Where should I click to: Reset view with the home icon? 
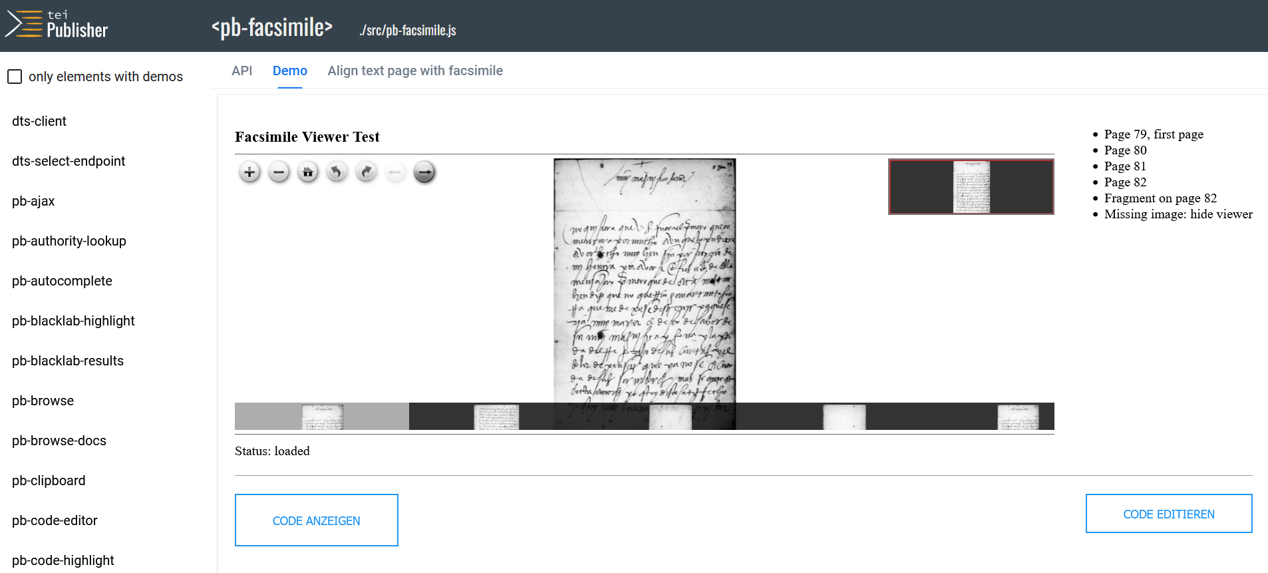point(308,172)
